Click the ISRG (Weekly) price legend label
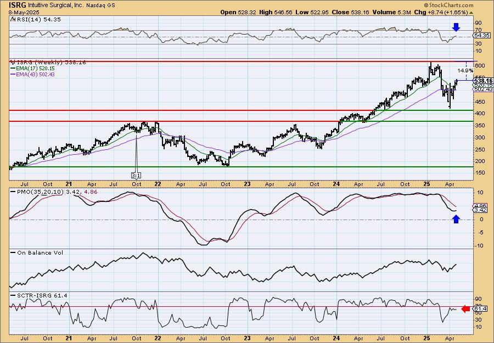The width and height of the screenshot is (494, 343). click(51, 63)
